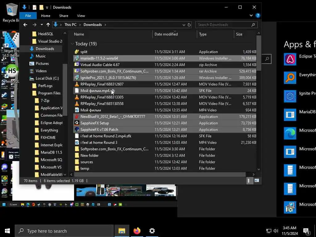The width and height of the screenshot is (316, 237).
Task: Select the sources folder row
Action: pos(165,162)
